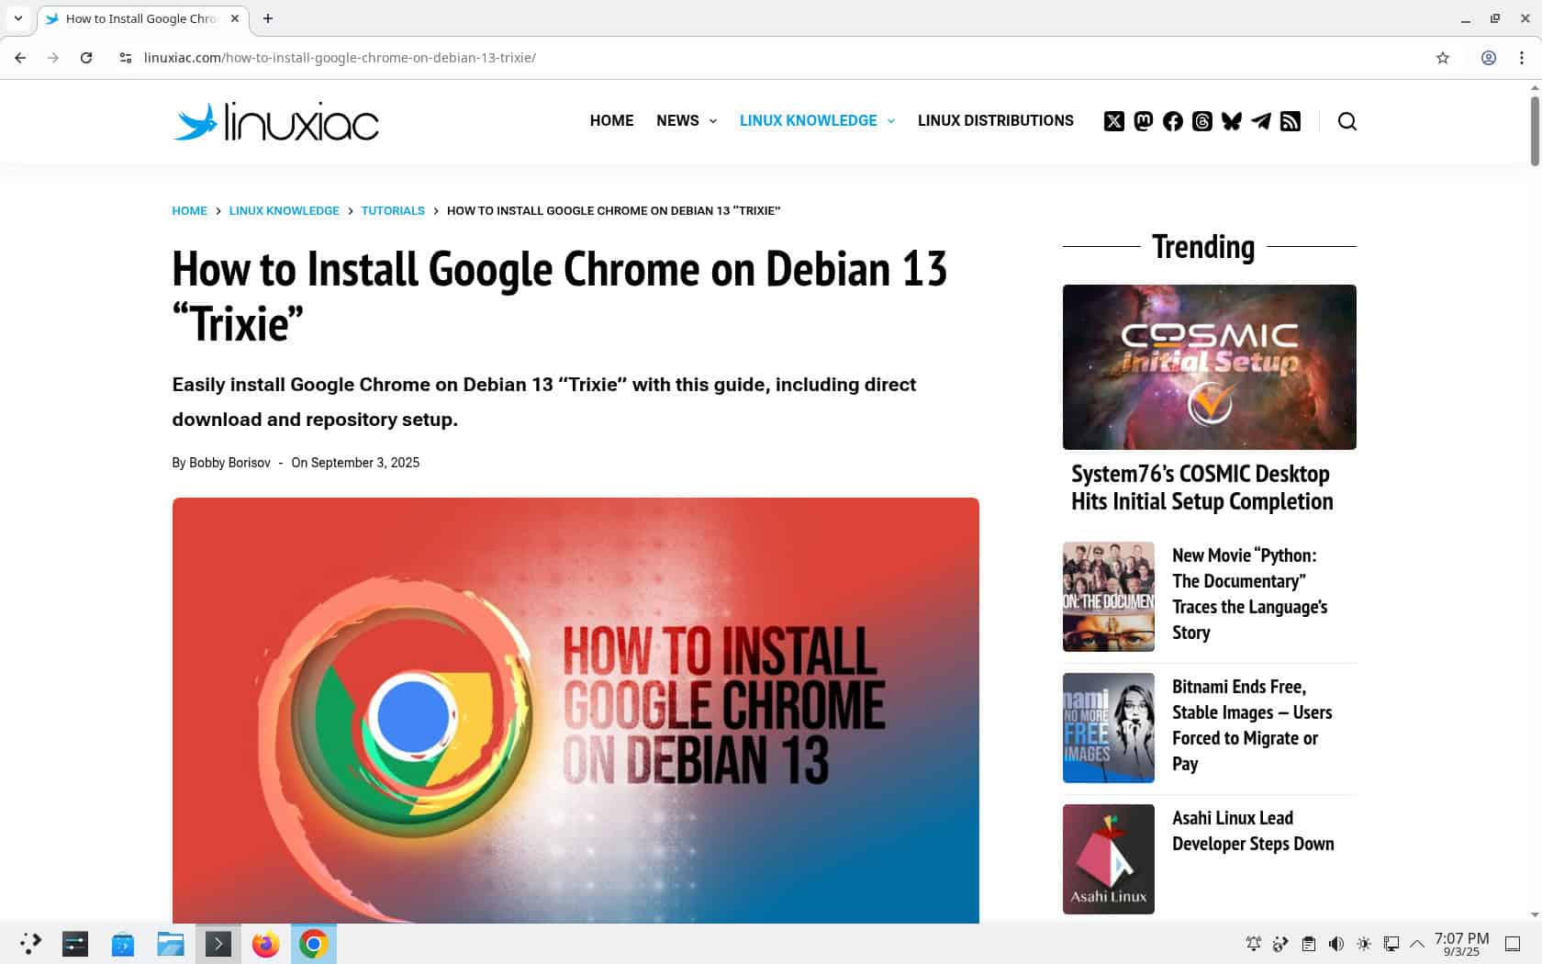Go to the HOME menu item
This screenshot has height=964, width=1542.
611,120
